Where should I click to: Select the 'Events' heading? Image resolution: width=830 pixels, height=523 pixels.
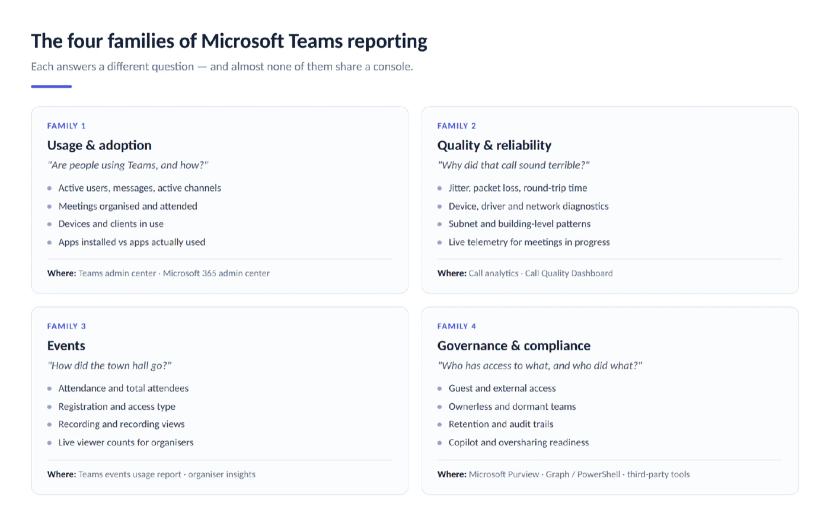point(66,346)
